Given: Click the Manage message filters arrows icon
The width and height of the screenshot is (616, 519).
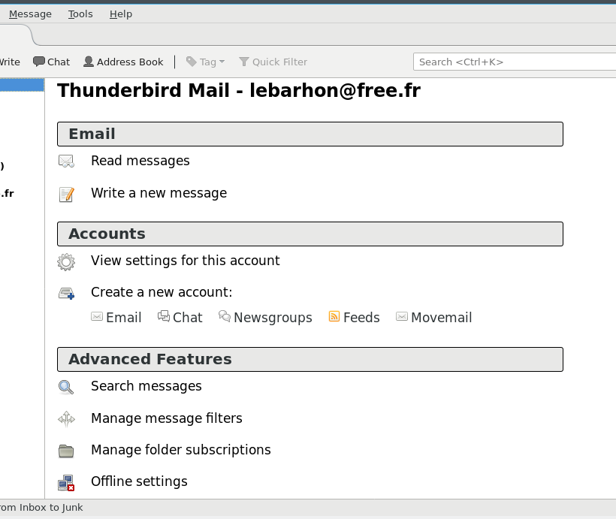Looking at the screenshot, I should (x=66, y=419).
